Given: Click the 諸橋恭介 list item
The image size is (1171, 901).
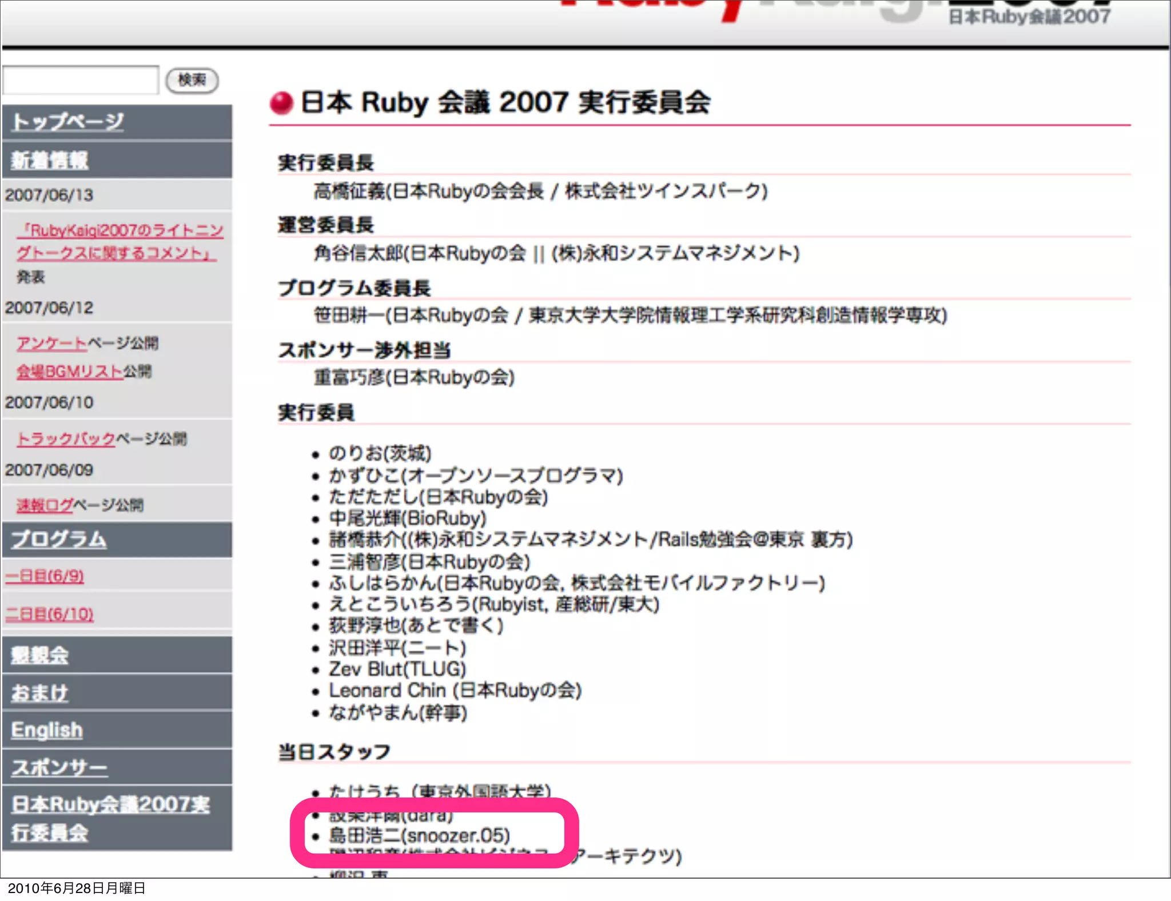Looking at the screenshot, I should tap(591, 540).
